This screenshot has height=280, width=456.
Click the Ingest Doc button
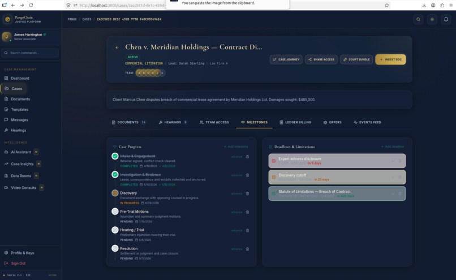[x=390, y=59]
